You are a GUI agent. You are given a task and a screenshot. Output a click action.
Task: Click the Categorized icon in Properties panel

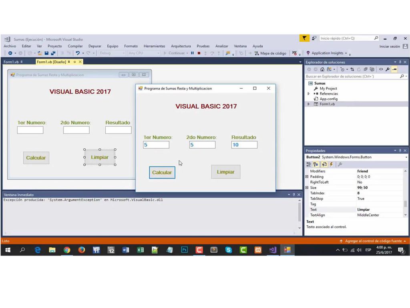tap(309, 164)
